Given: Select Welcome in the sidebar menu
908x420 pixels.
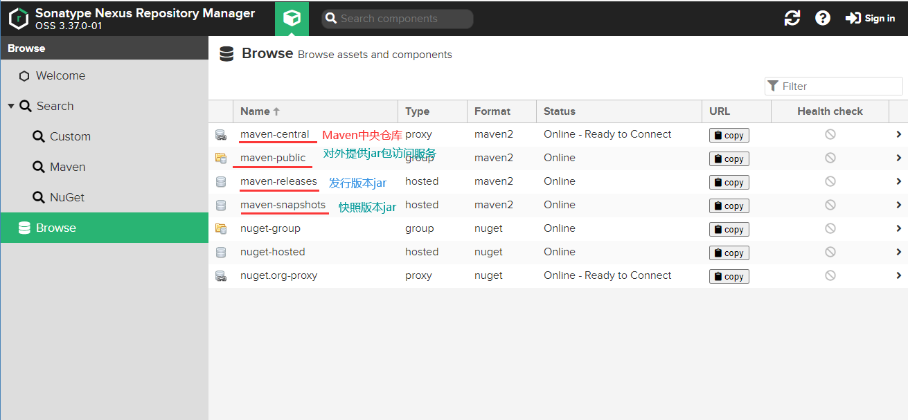Looking at the screenshot, I should tap(60, 76).
